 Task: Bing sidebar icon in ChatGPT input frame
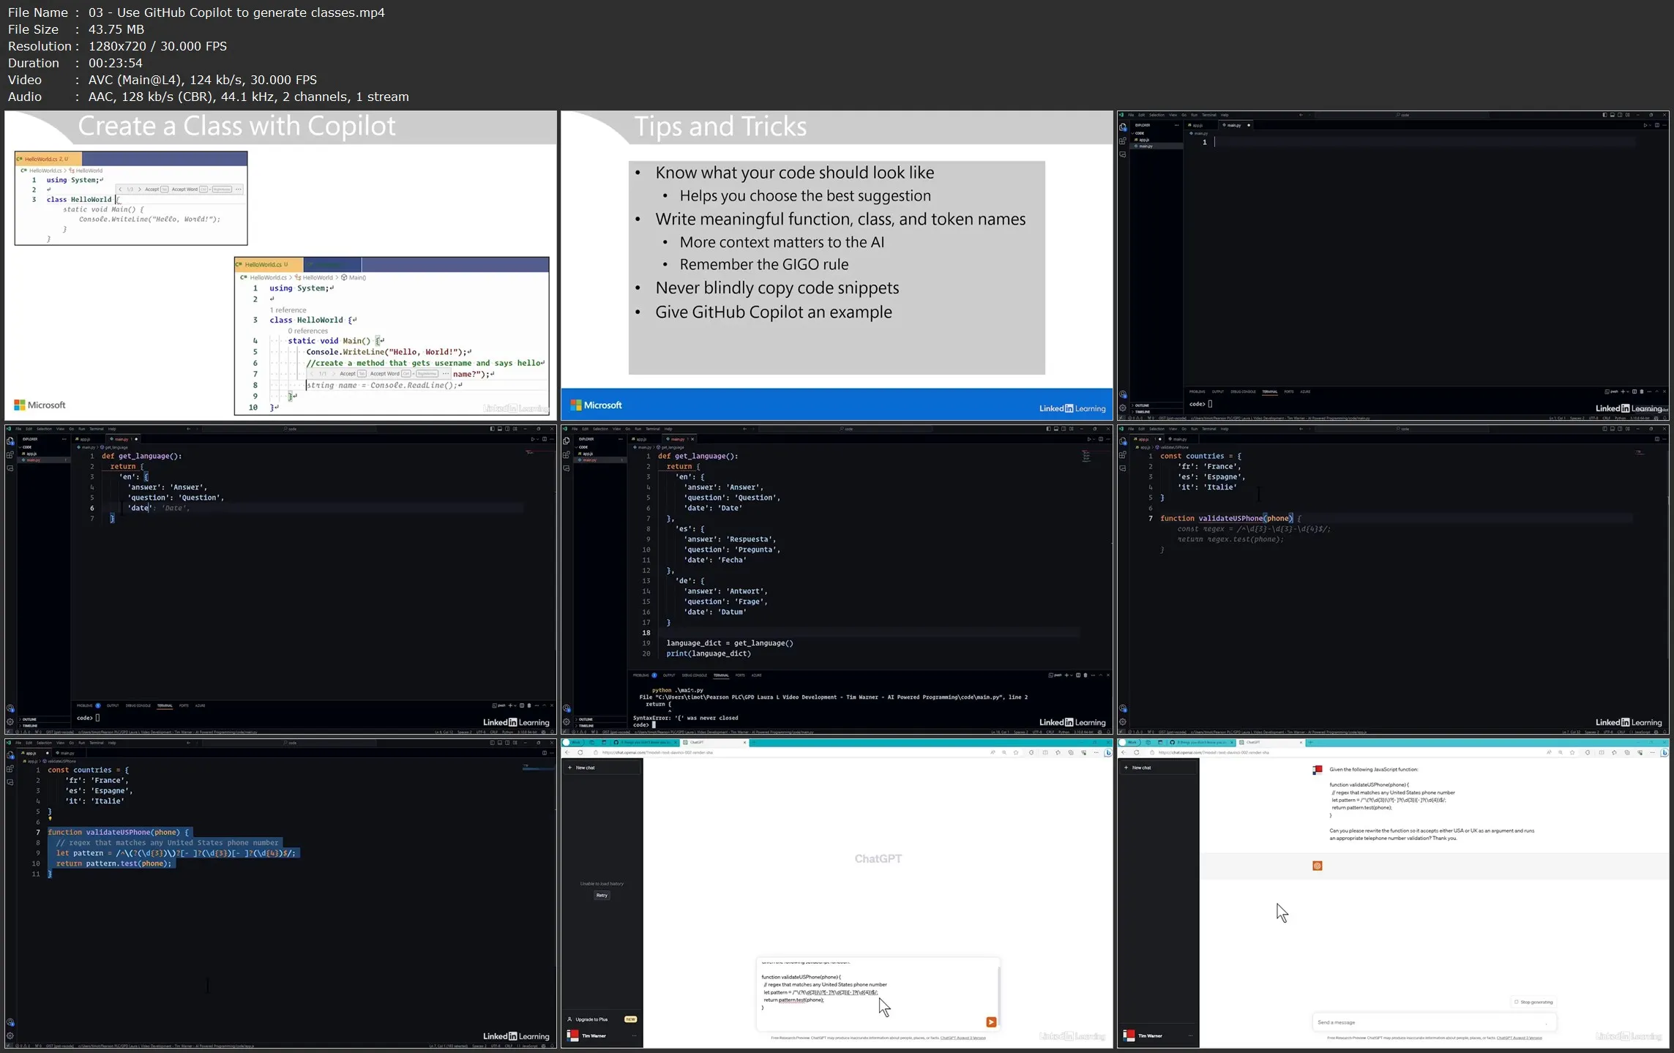tap(1107, 752)
